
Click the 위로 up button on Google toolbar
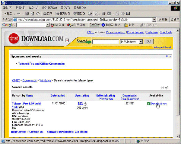[129, 25]
